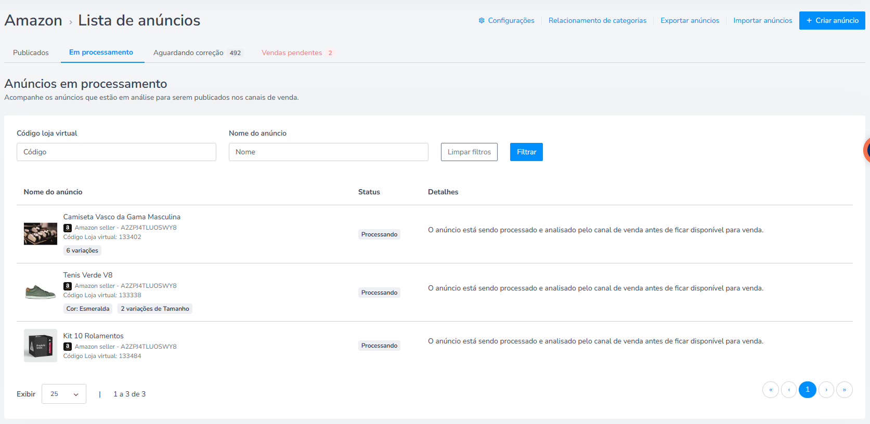Click the Filtrar button
This screenshot has width=870, height=424.
(526, 152)
